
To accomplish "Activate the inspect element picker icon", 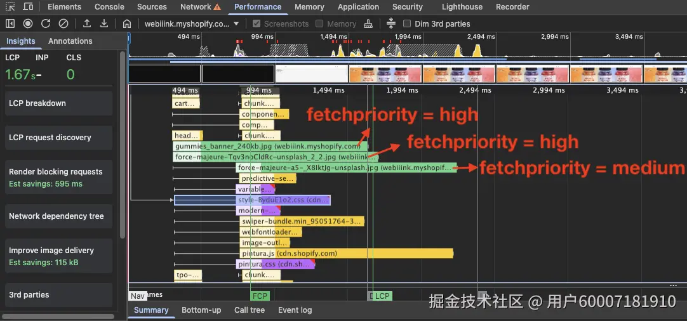I will 10,6.
